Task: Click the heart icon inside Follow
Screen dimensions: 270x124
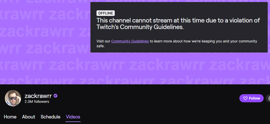Action: coord(245,98)
